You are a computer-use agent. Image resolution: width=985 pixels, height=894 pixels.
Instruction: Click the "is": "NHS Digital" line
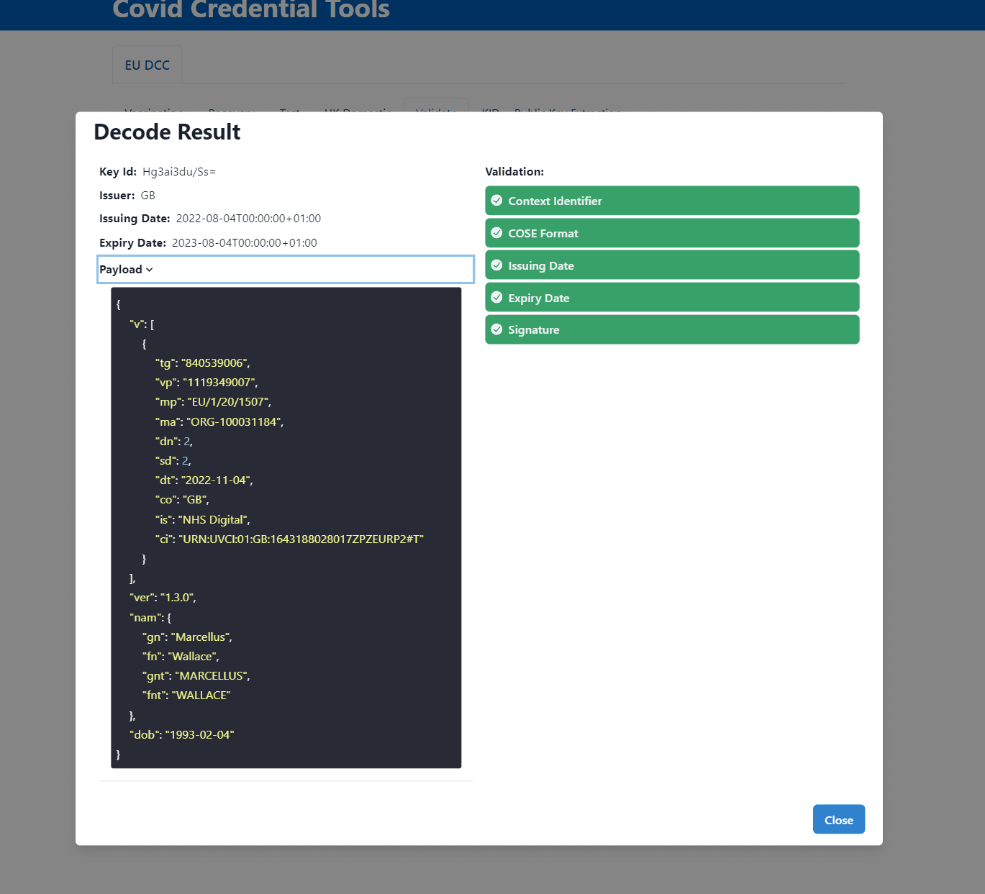pos(203,520)
